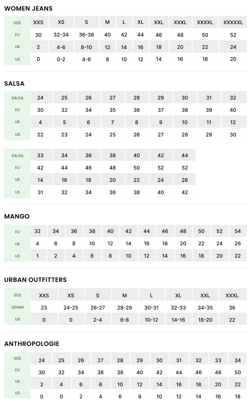Select Salsa size 29 header cell

click(161, 98)
